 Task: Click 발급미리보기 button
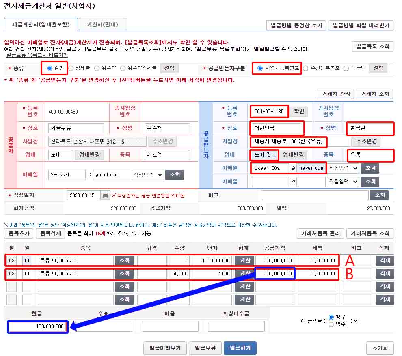[165, 348]
